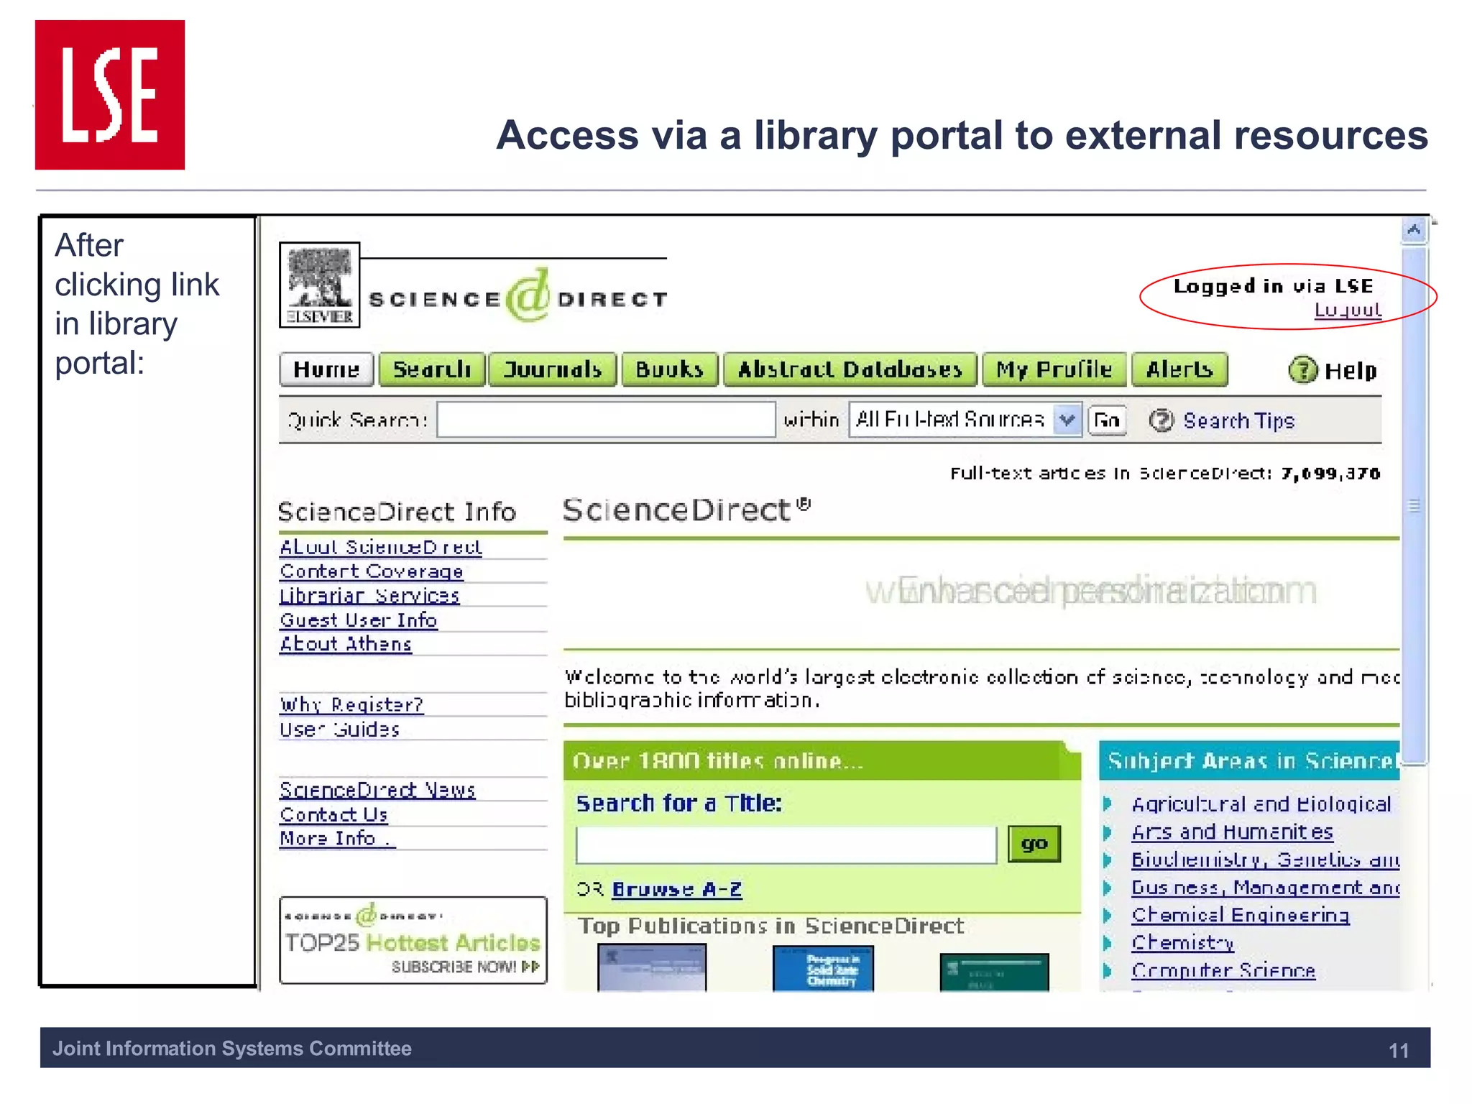
Task: Click the vertical scrollbar thumb
Action: (x=1414, y=505)
